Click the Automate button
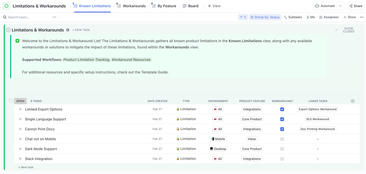Screen dimensions: 366x174 pos(325,6)
